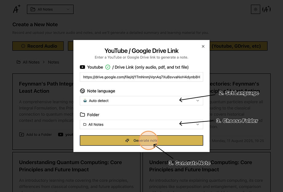The height and width of the screenshot is (192, 283).
Task: Open the Folder All Notes dropdown in dialog
Action: 141,124
